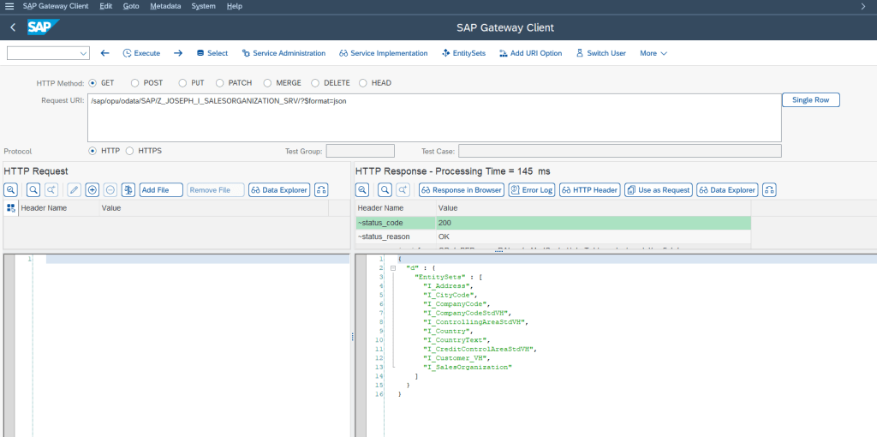
Task: Open the transaction command field dropdown
Action: click(83, 53)
